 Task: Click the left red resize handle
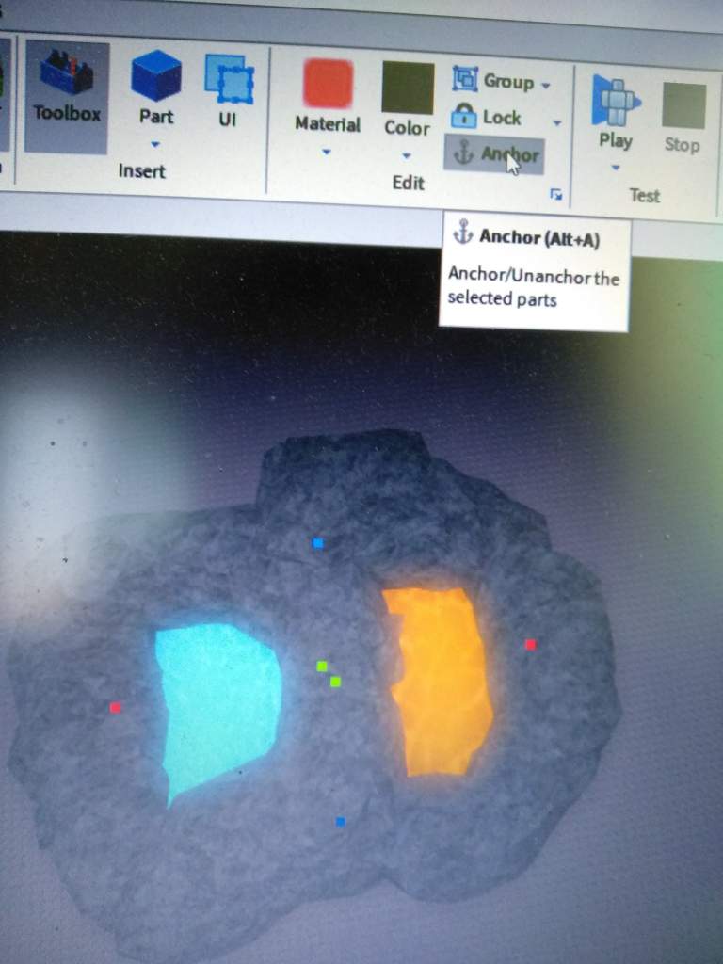(x=115, y=708)
